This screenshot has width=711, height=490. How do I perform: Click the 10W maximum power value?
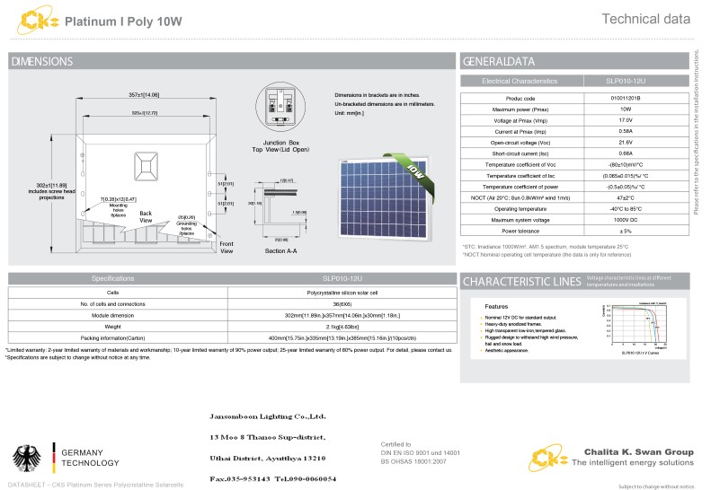point(626,109)
